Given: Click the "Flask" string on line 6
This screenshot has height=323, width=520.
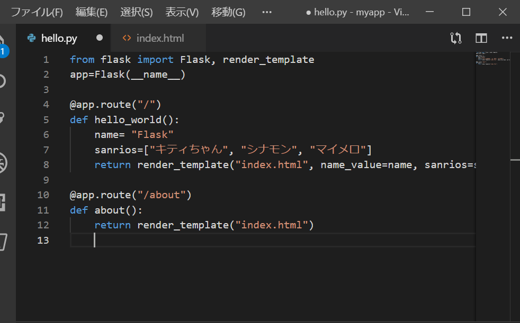Looking at the screenshot, I should pos(152,135).
